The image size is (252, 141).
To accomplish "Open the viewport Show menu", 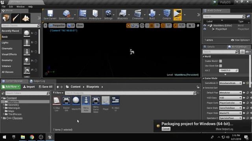I will point(80,25).
